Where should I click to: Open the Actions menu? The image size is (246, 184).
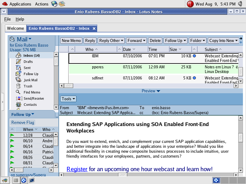pyautogui.click(x=42, y=4)
